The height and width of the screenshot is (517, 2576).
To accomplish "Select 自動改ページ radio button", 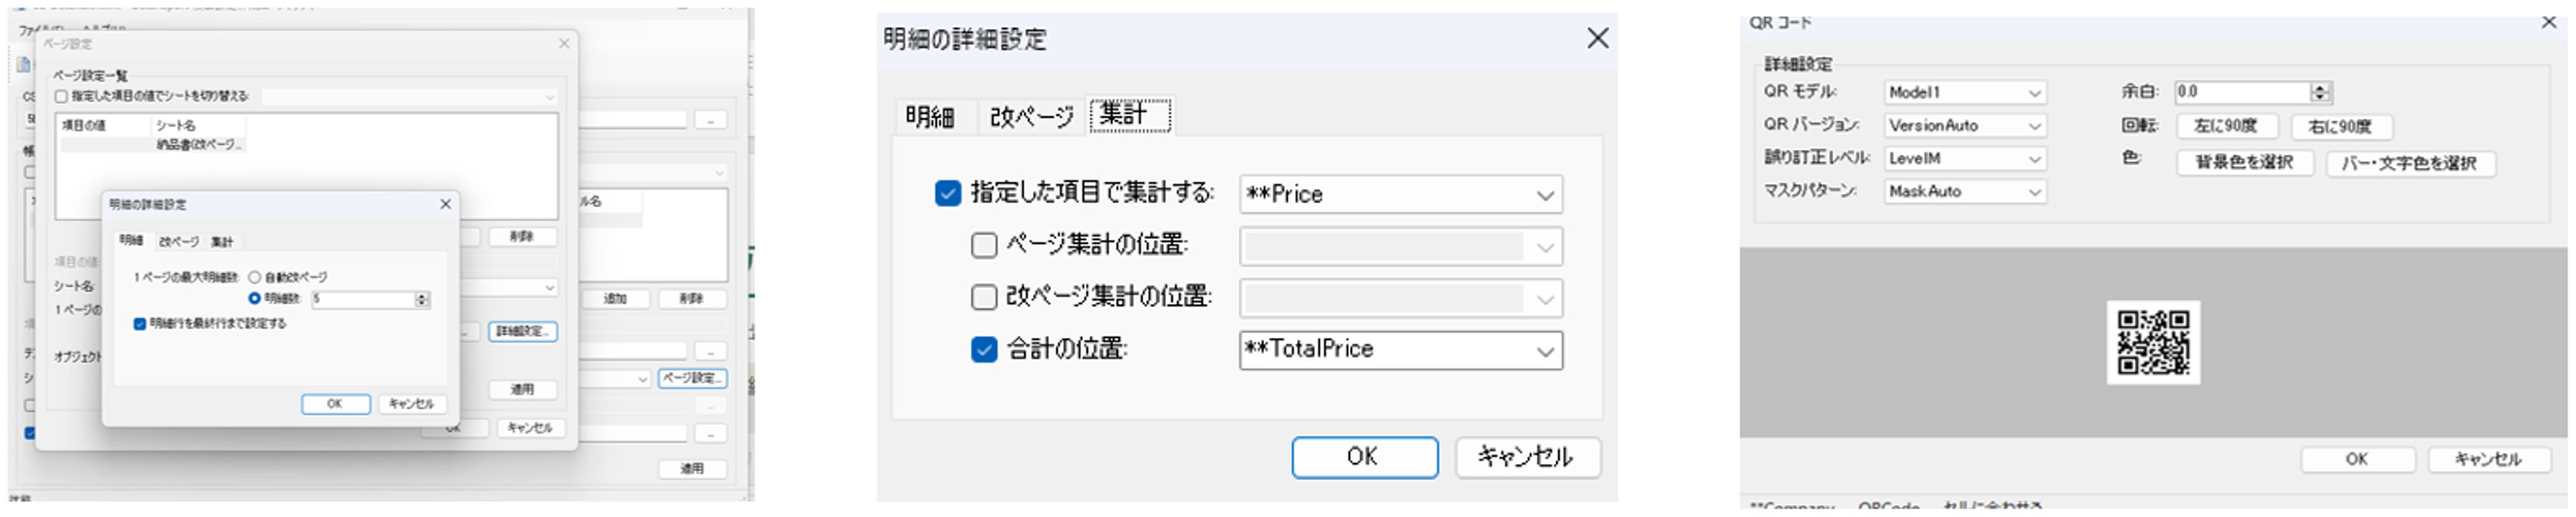I will pyautogui.click(x=255, y=278).
